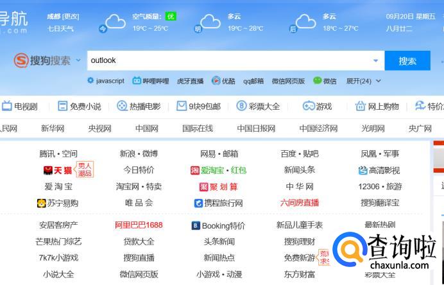Open 东方财富 link
The image size is (444, 285).
pyautogui.click(x=300, y=274)
